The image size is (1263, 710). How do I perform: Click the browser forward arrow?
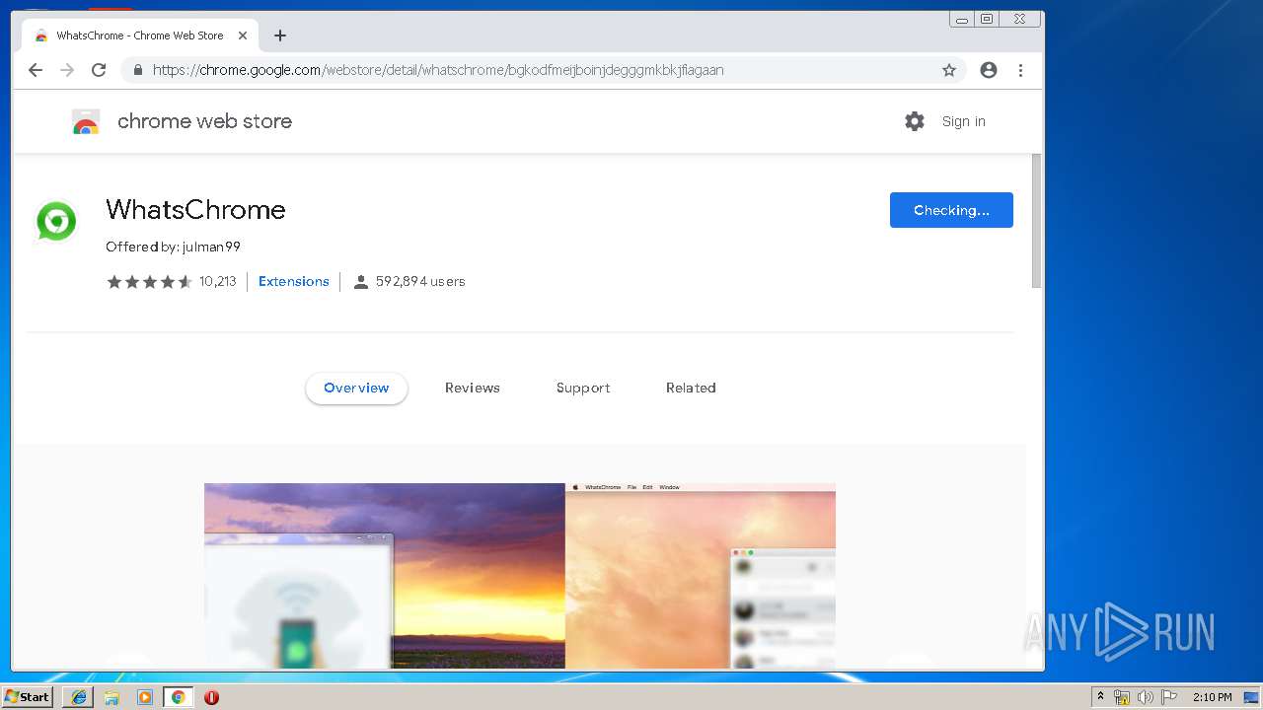coord(67,70)
